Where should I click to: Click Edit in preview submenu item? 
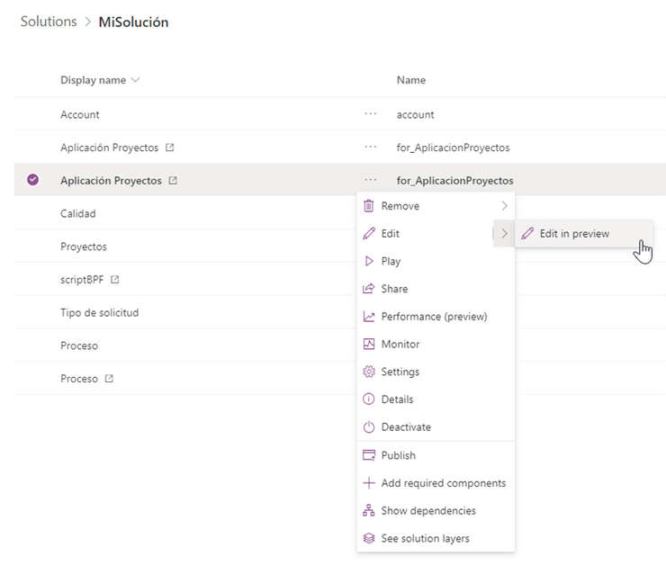[584, 234]
